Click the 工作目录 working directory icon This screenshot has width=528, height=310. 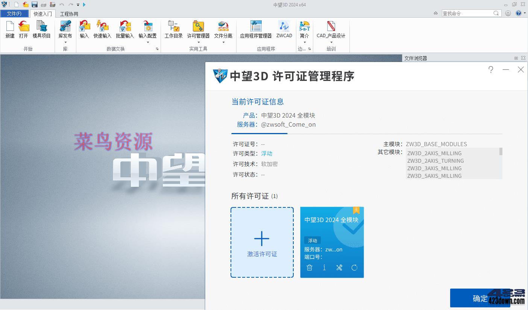173,29
